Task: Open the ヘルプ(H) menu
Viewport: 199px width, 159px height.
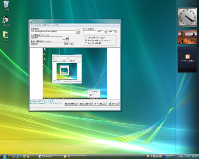Action: point(56,25)
